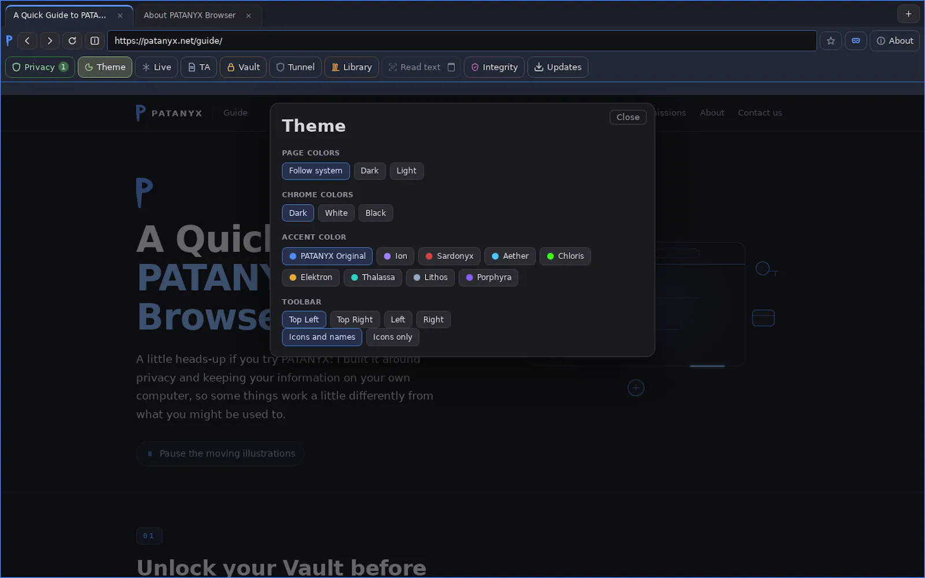Close the About PATANYX Browser tab

pyautogui.click(x=249, y=16)
